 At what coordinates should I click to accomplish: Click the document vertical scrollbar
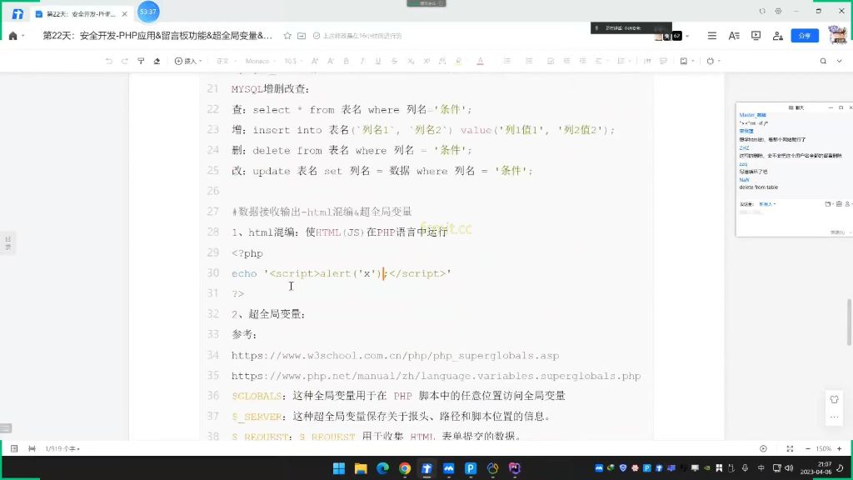click(x=849, y=322)
